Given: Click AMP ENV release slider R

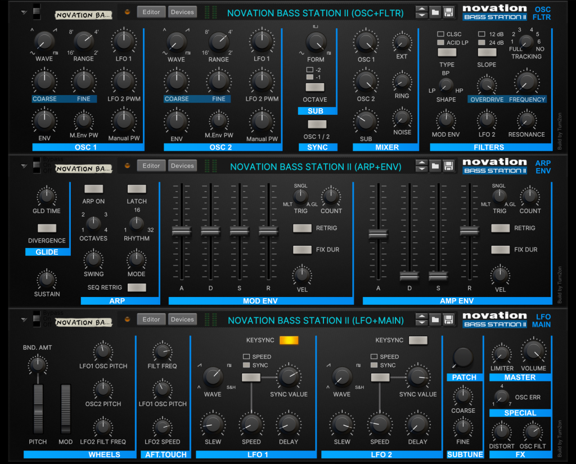Looking at the screenshot, I should pyautogui.click(x=470, y=231).
